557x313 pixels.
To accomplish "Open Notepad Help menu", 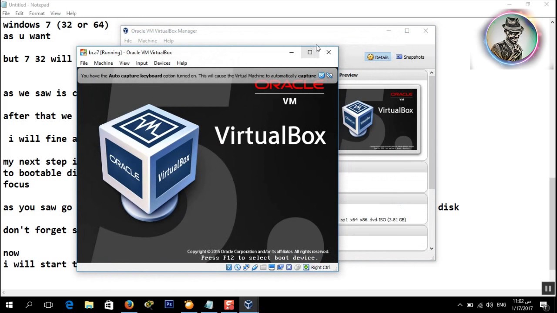I will click(x=71, y=13).
